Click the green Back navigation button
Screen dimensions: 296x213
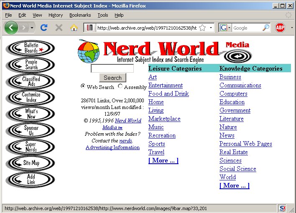pos(11,28)
